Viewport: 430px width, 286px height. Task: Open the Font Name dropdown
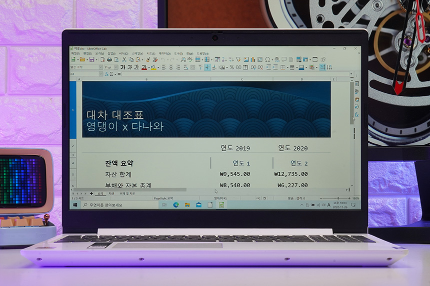tap(100, 67)
